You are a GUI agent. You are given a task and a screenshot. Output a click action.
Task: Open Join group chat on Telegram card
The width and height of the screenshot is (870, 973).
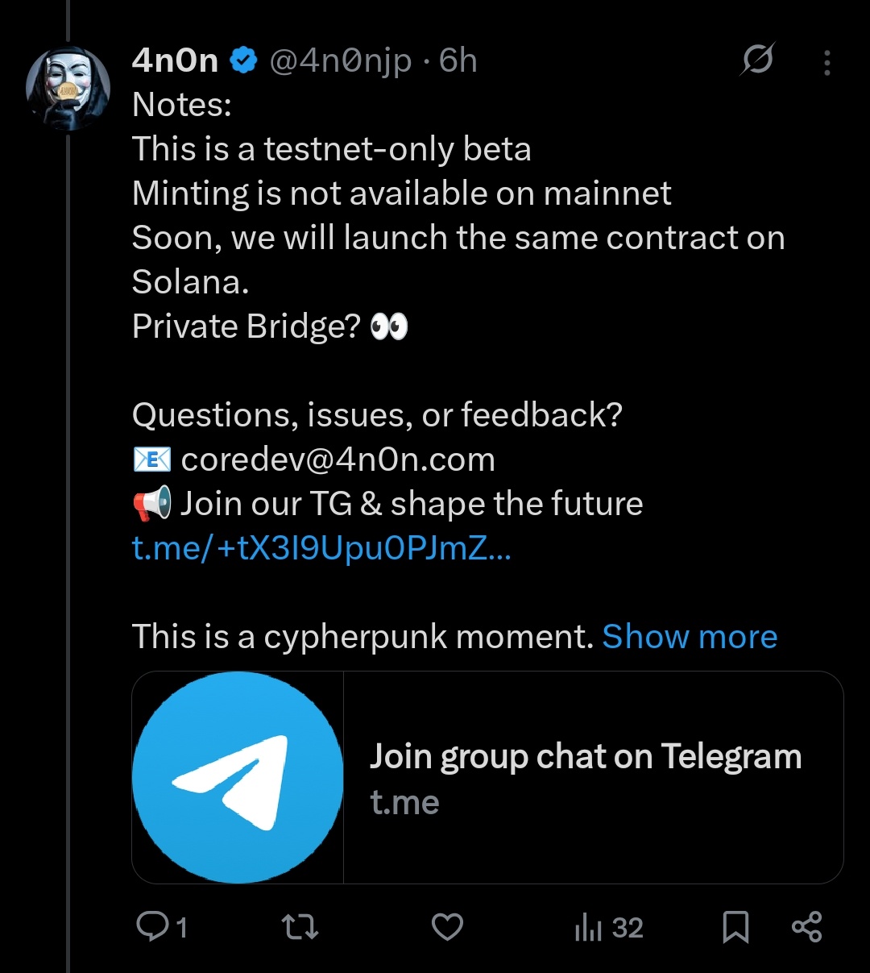point(487,777)
